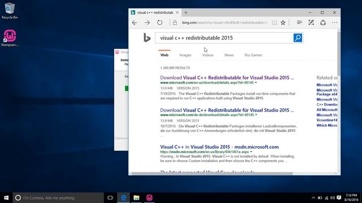The width and height of the screenshot is (362, 203).
Task: Click the 'All Microsoft' related search link
Action: click(327, 110)
